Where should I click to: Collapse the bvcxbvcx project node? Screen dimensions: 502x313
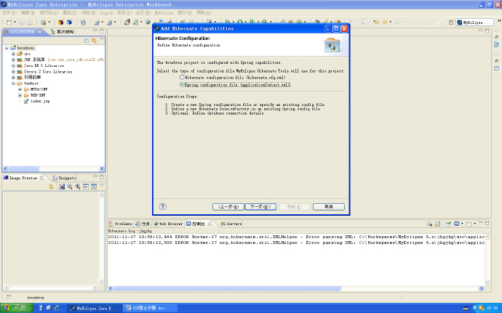point(7,48)
